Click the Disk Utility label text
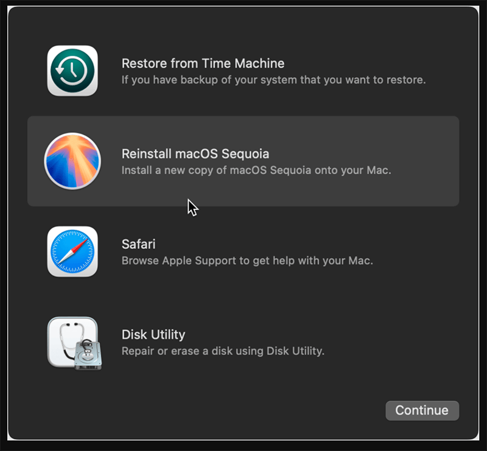487x451 pixels. (153, 334)
